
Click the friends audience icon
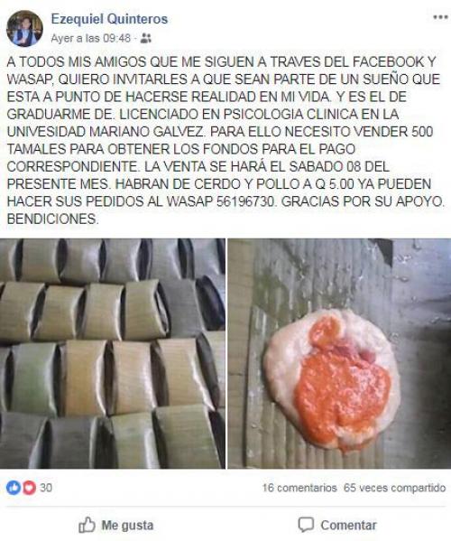[146, 38]
